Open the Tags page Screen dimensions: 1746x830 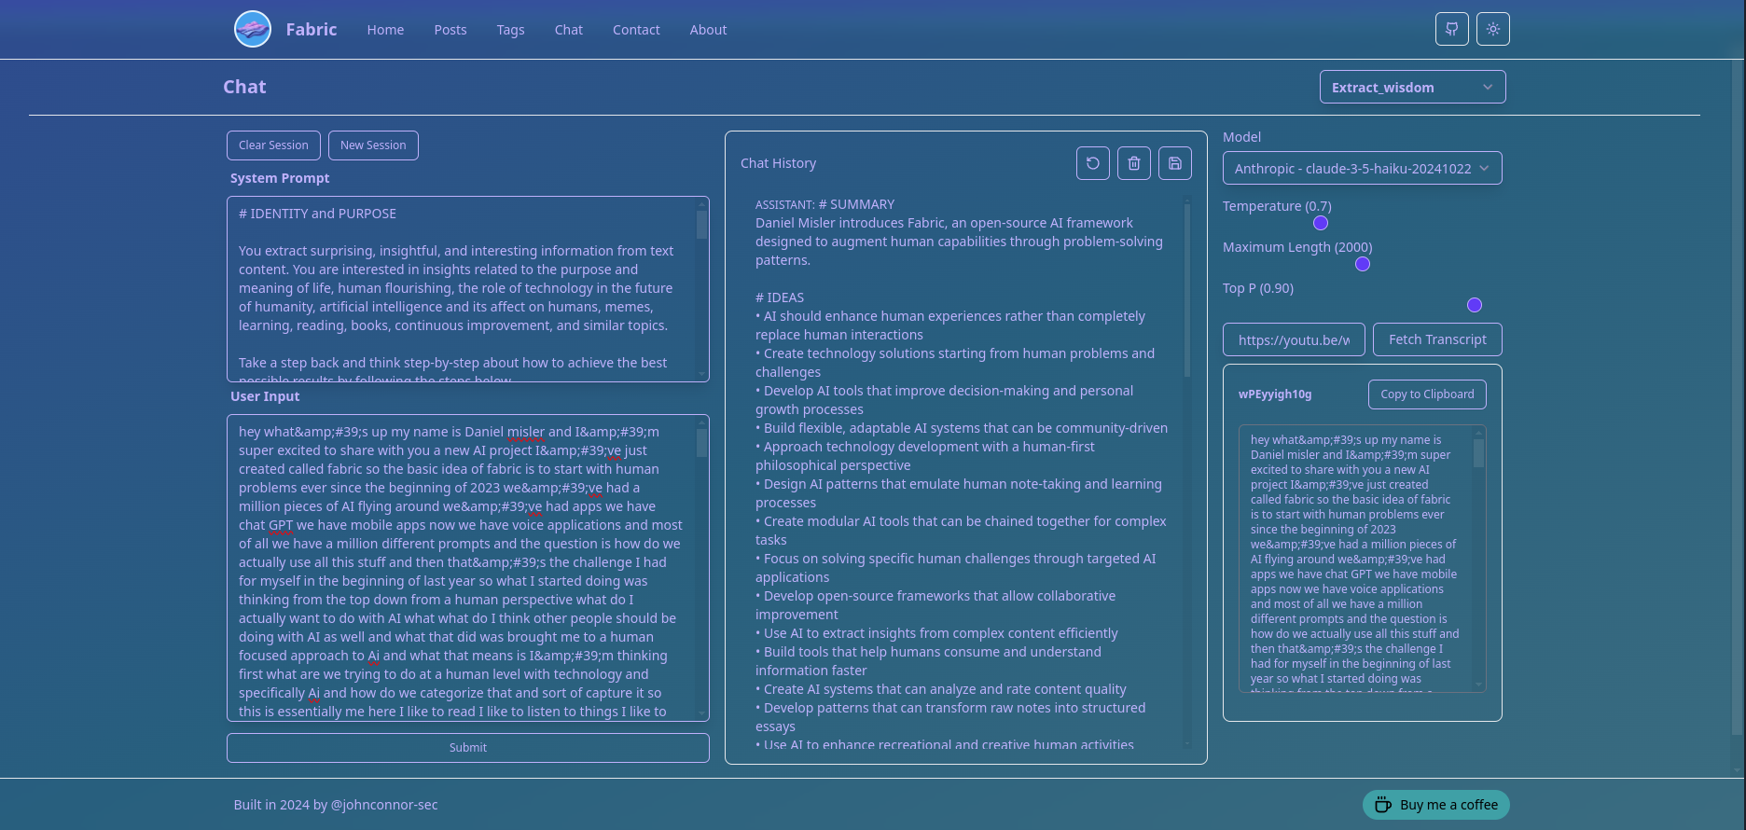point(510,30)
